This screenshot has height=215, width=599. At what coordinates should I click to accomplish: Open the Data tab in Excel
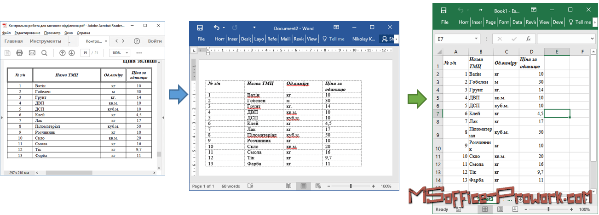pyautogui.click(x=517, y=22)
